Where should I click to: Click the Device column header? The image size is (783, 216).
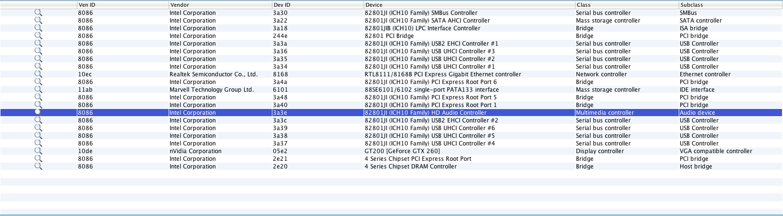click(x=374, y=5)
